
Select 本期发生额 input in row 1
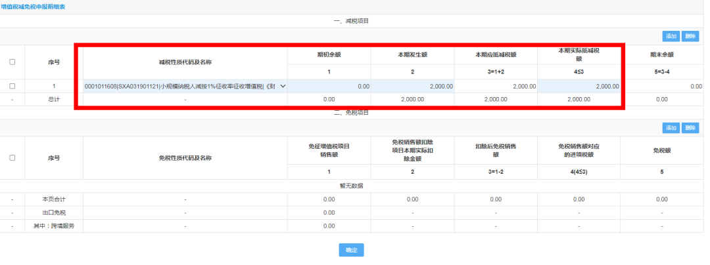(x=412, y=86)
